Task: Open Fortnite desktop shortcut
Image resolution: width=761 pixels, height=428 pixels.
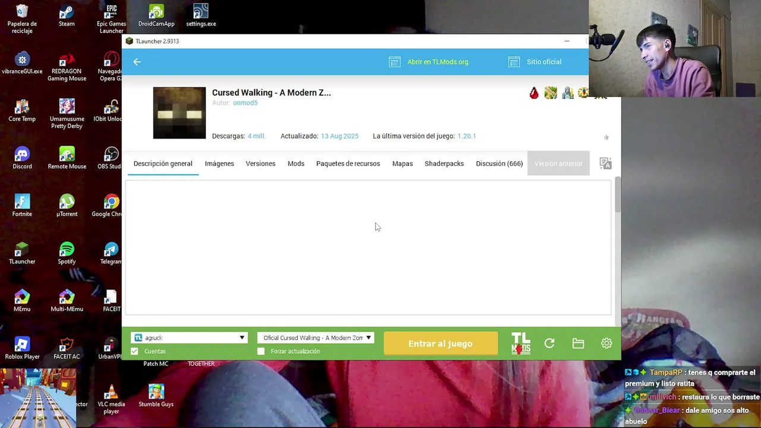Action: 22,206
